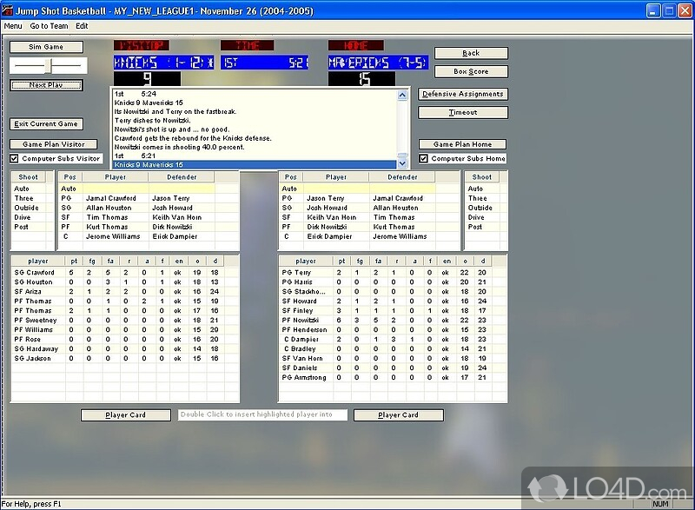Click visitor lineup Defender column header
The height and width of the screenshot is (510, 695).
click(182, 177)
